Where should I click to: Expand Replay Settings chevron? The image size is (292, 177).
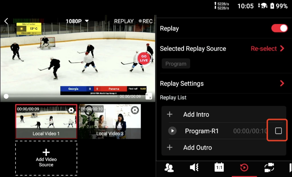pyautogui.click(x=282, y=83)
